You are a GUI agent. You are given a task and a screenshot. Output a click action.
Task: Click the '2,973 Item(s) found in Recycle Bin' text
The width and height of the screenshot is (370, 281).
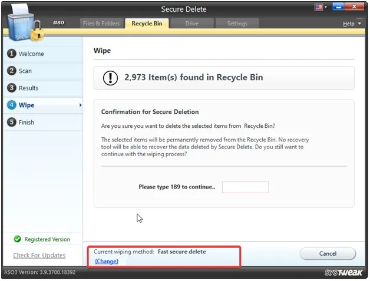193,77
